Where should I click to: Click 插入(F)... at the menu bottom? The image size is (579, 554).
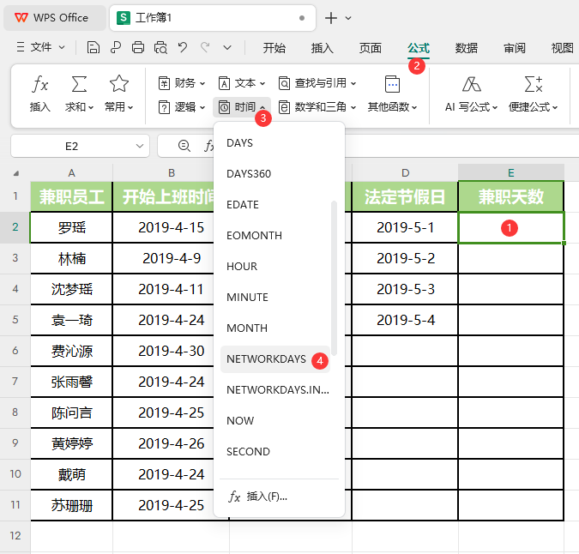266,497
